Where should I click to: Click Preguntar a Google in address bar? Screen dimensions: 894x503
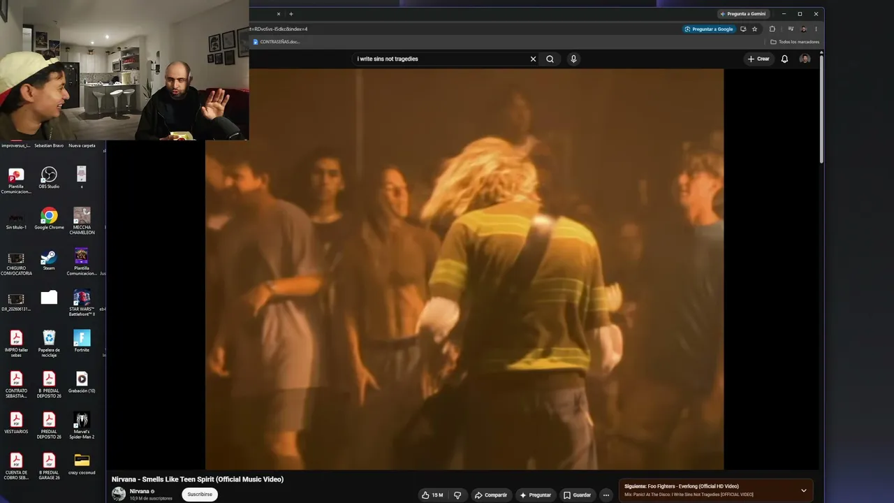pyautogui.click(x=709, y=29)
